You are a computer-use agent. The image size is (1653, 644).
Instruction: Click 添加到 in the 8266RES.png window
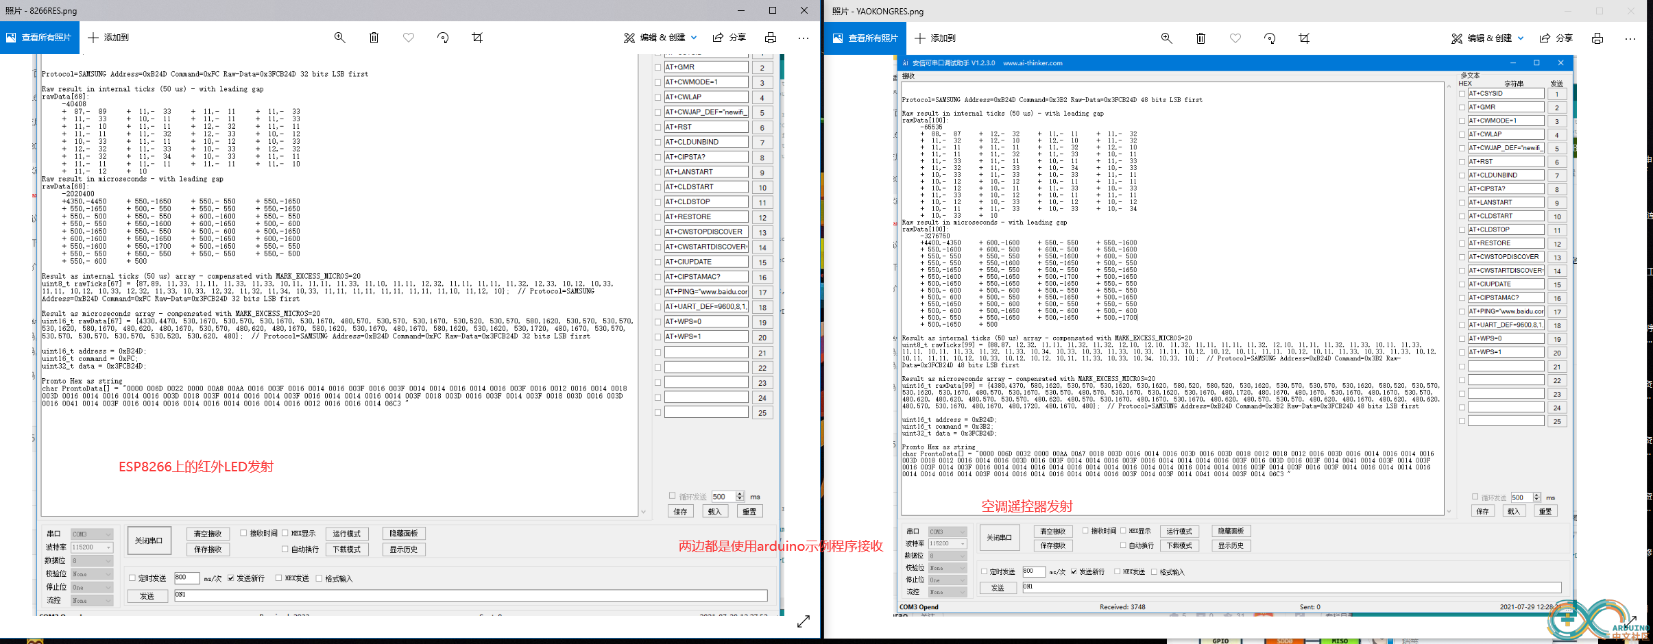[108, 38]
